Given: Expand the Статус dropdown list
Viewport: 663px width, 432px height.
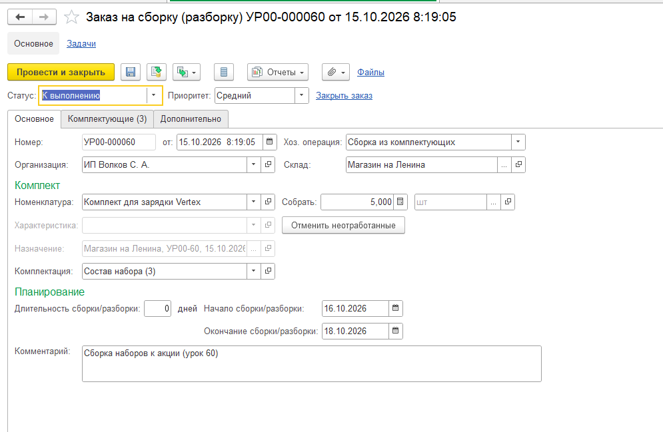Looking at the screenshot, I should click(x=154, y=95).
